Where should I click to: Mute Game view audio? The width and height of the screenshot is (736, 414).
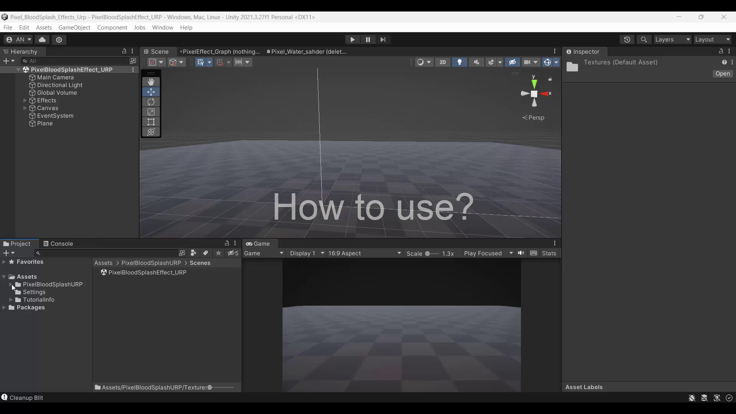point(521,253)
